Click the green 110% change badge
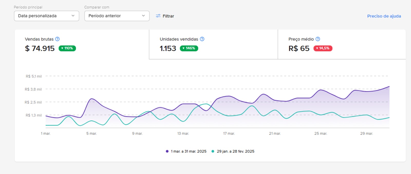411x174 pixels. 67,48
